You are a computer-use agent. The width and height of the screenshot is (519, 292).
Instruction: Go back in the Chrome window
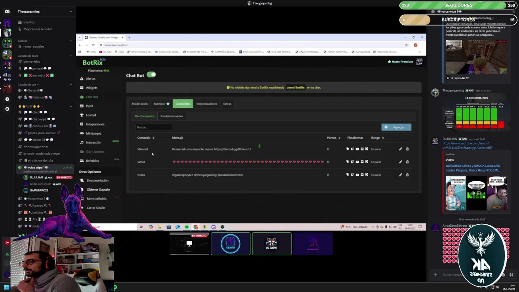80,45
